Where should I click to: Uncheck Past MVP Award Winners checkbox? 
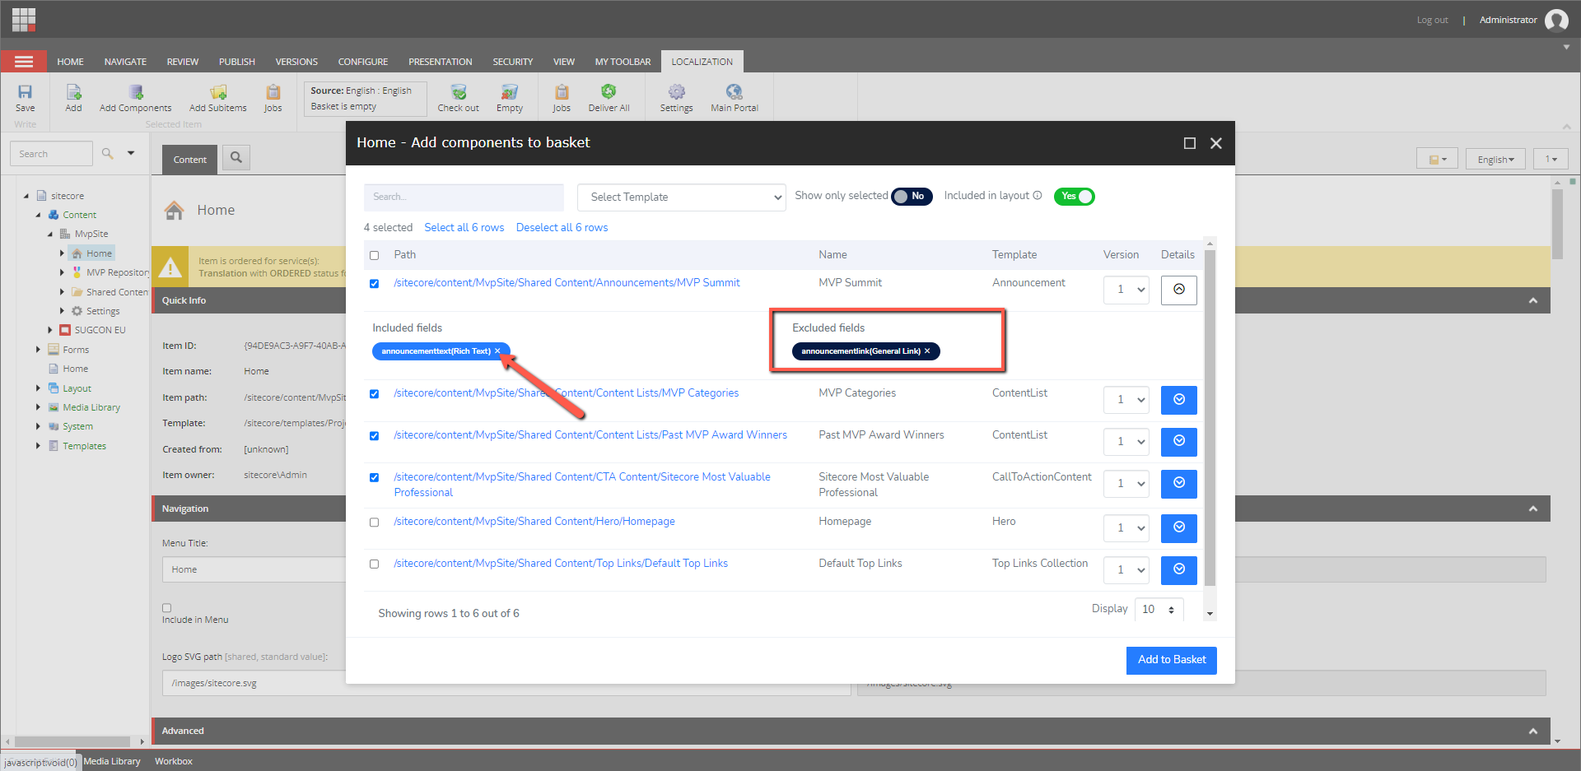pyautogui.click(x=375, y=436)
